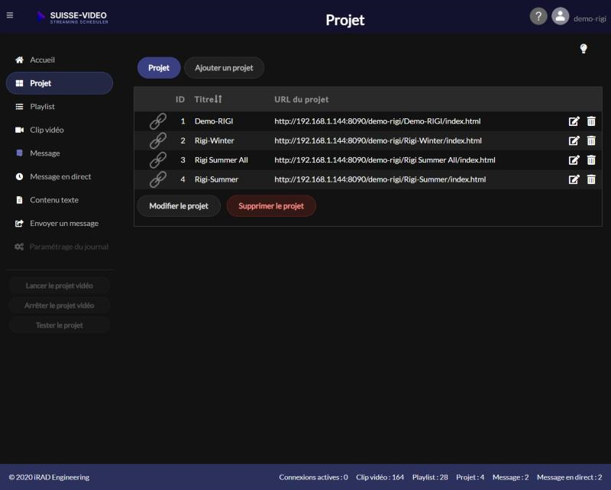
Task: Edit the Demo-RIGI project with pencil icon
Action: [574, 121]
